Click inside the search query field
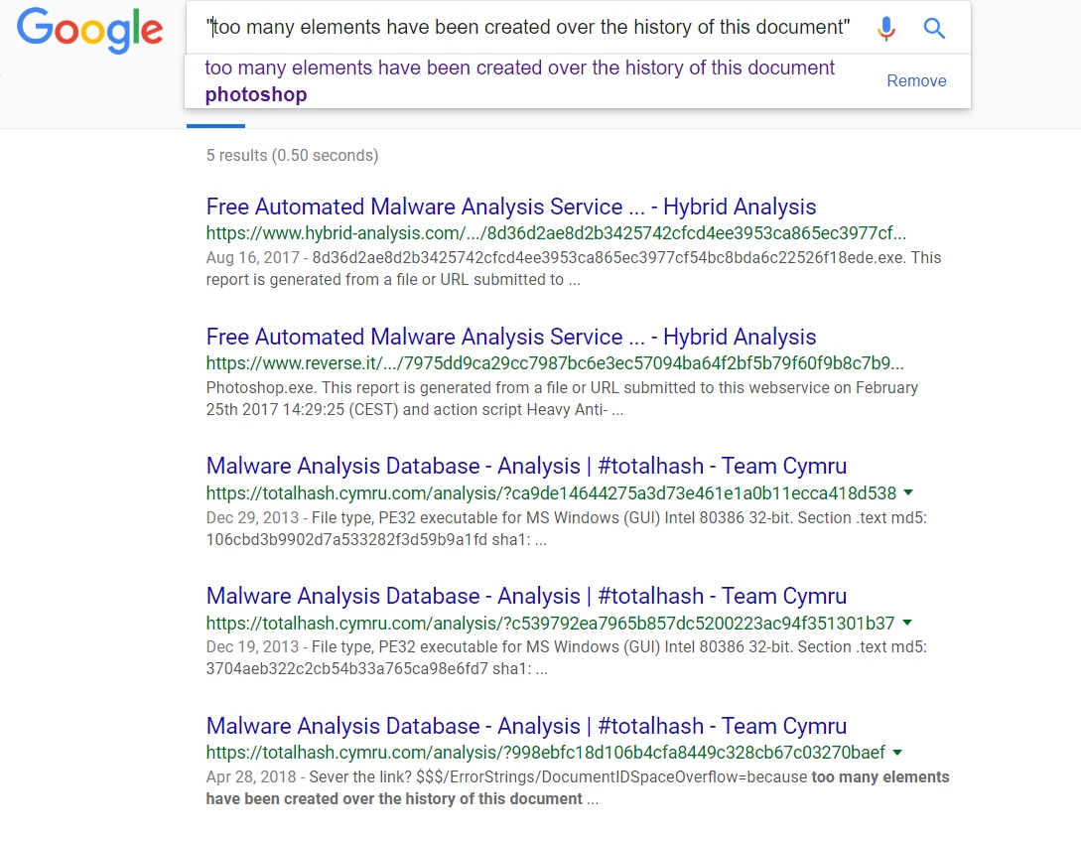Viewport: 1081px width, 841px height. 527,28
